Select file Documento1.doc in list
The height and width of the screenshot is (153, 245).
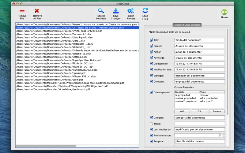tap(77, 34)
